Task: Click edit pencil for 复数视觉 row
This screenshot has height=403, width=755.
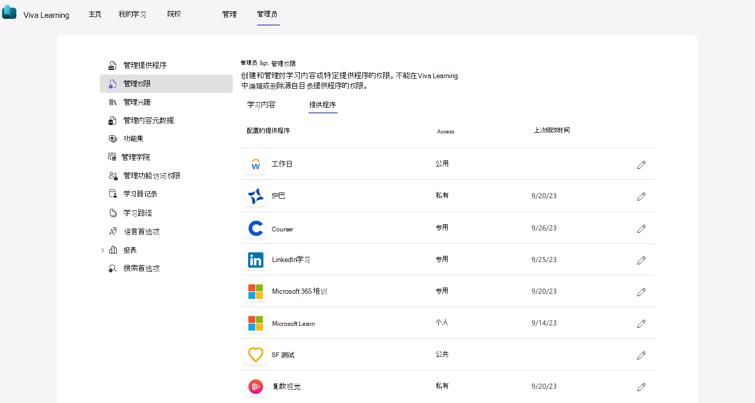Action: 641,387
